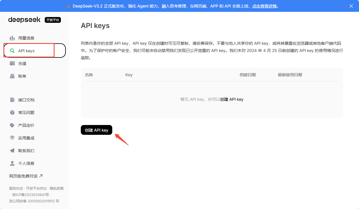The image size is (359, 209).
Task: Click the API keys page heading
Action: pyautogui.click(x=95, y=26)
